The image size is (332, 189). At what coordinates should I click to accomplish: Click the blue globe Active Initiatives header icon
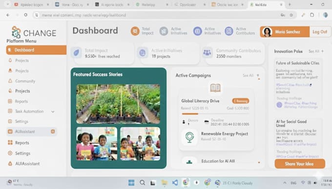pyautogui.click(x=197, y=31)
